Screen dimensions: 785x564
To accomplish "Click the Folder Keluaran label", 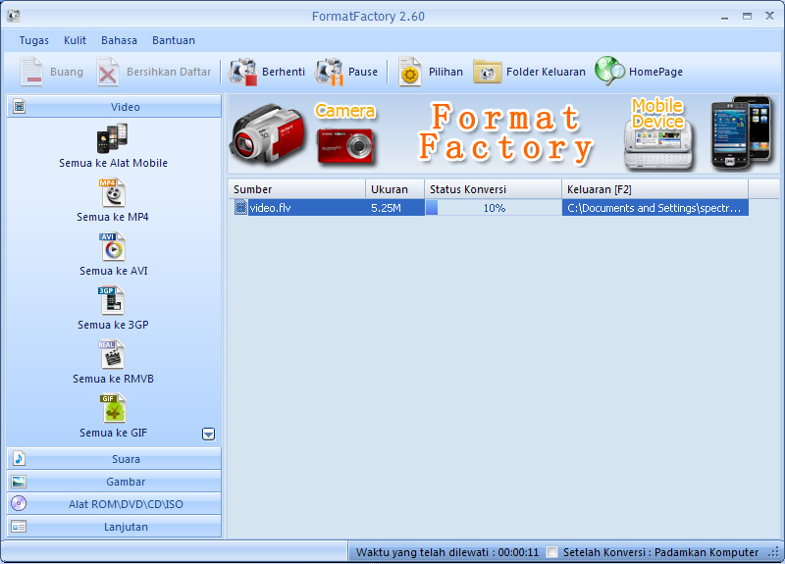I will click(x=546, y=72).
